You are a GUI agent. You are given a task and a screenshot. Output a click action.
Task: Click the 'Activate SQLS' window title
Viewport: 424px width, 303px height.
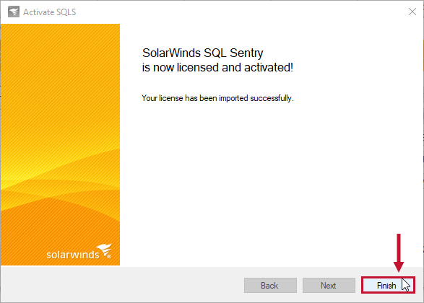[50, 12]
